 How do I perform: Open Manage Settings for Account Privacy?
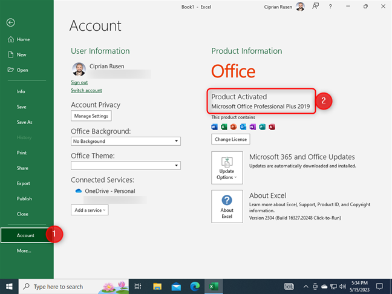(x=91, y=116)
